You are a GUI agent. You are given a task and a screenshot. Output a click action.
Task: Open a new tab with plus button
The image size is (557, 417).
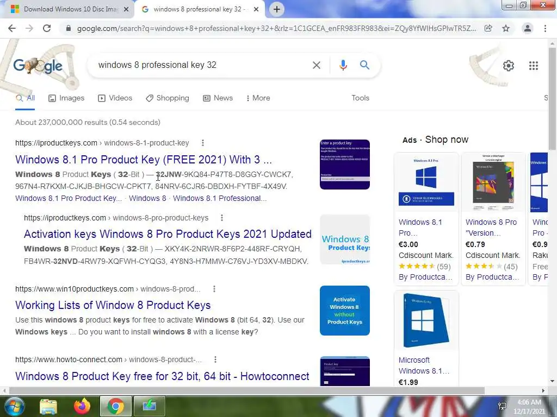(277, 9)
